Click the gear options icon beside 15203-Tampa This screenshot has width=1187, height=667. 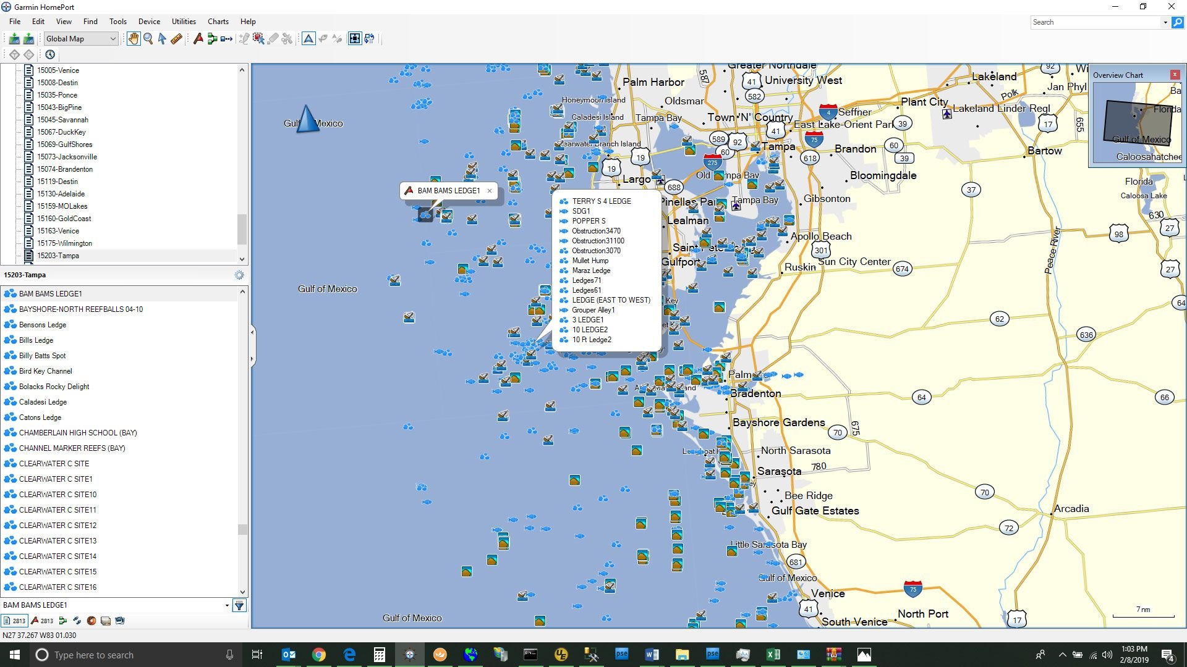[239, 275]
